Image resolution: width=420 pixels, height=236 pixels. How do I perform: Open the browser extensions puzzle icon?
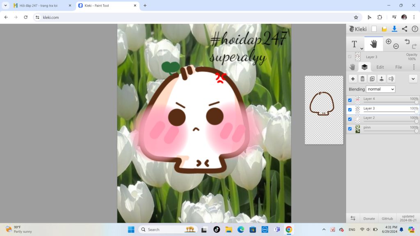(379, 17)
